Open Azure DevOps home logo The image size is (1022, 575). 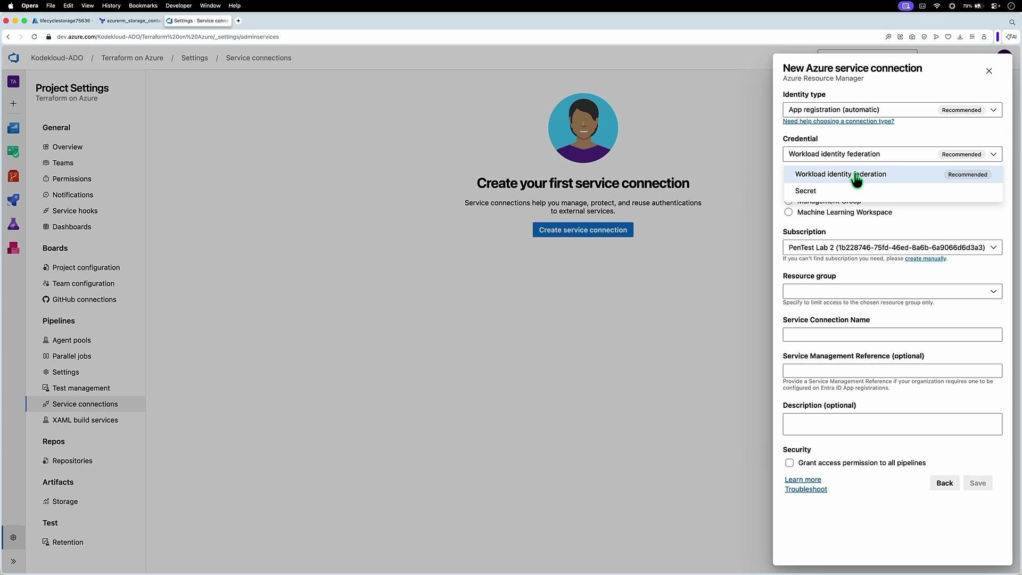click(x=13, y=58)
